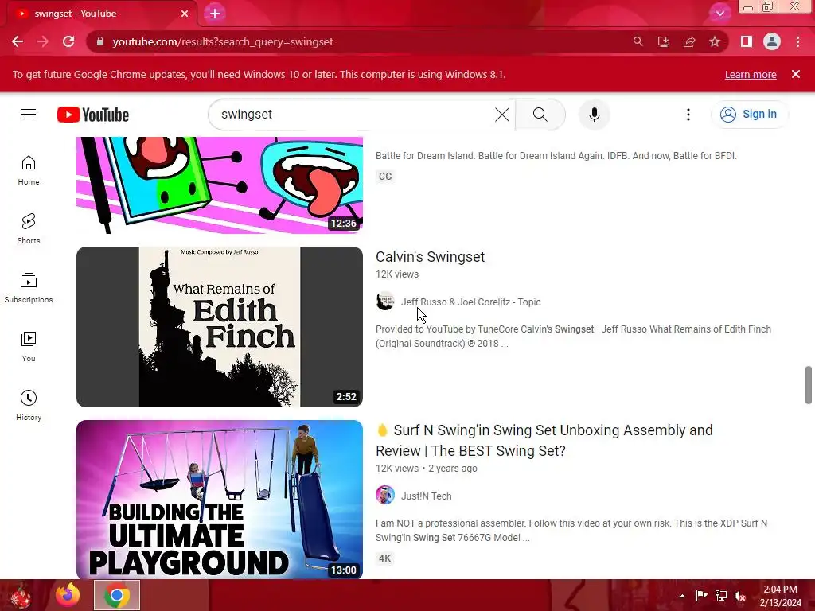Open the Building the Ultimate Playground thumbnail

point(220,500)
